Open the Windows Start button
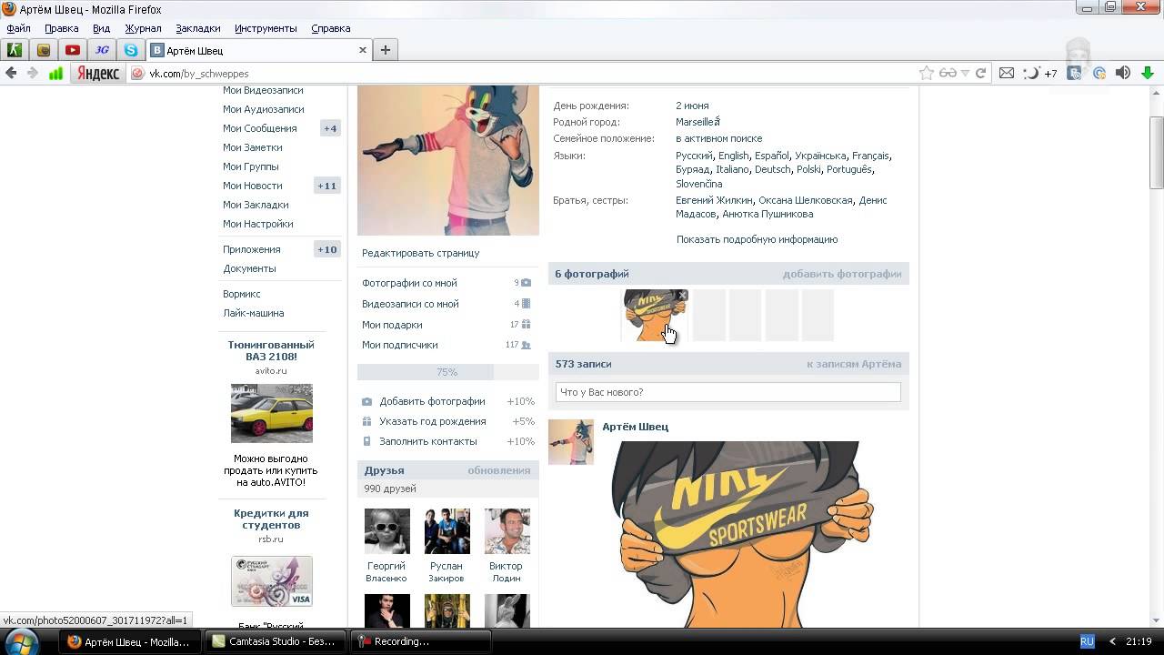The width and height of the screenshot is (1164, 655). [21, 641]
